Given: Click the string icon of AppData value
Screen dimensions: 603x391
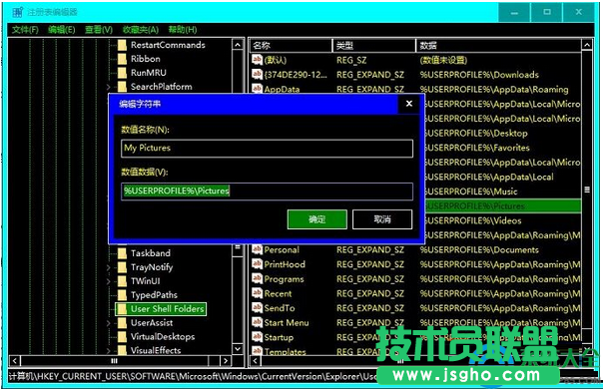Looking at the screenshot, I should [257, 89].
